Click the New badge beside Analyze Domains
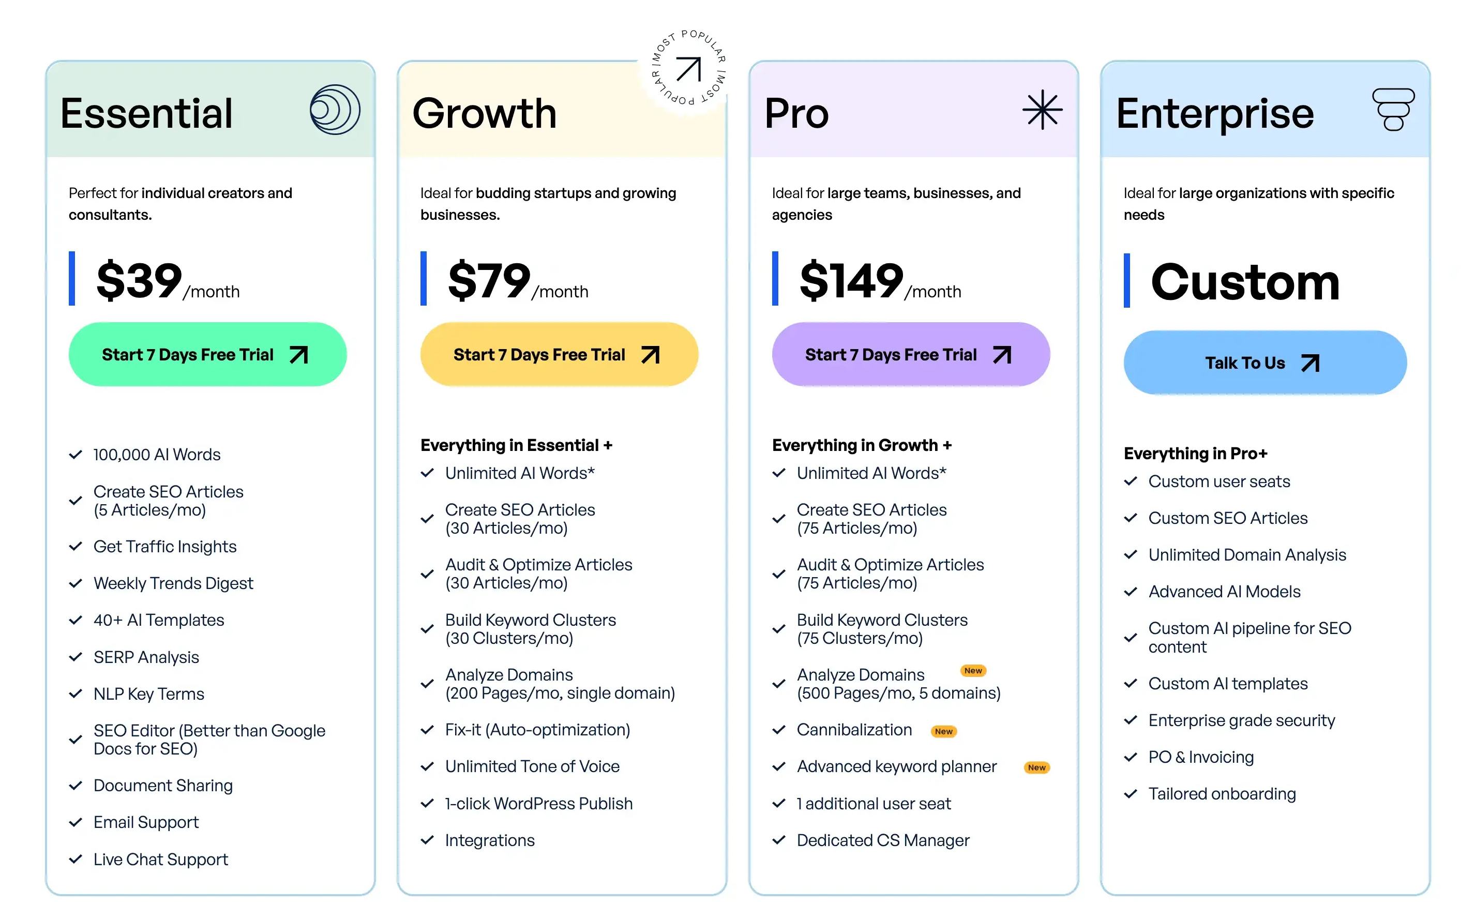1475x905 pixels. (973, 671)
